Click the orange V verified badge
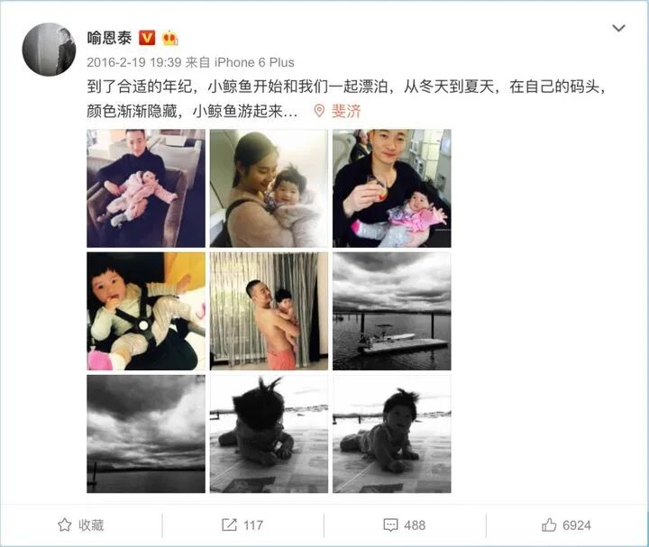 coord(147,38)
